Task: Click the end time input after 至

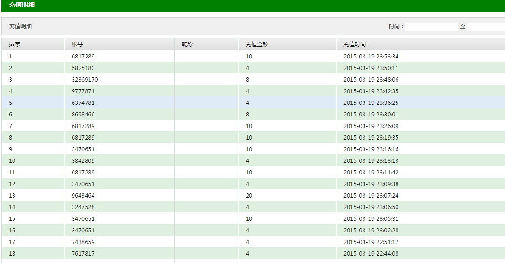Action: point(486,26)
